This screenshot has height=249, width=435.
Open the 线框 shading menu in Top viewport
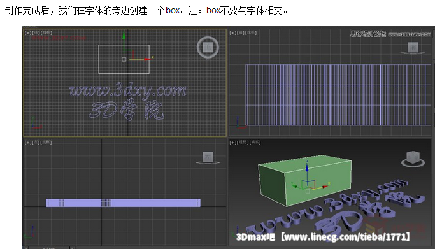(46, 32)
